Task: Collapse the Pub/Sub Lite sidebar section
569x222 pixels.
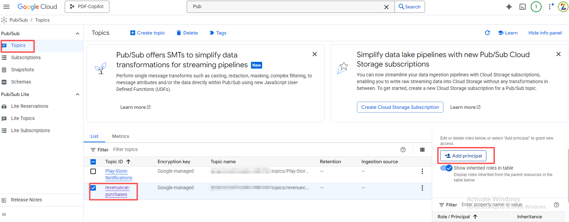Action: pyautogui.click(x=78, y=94)
